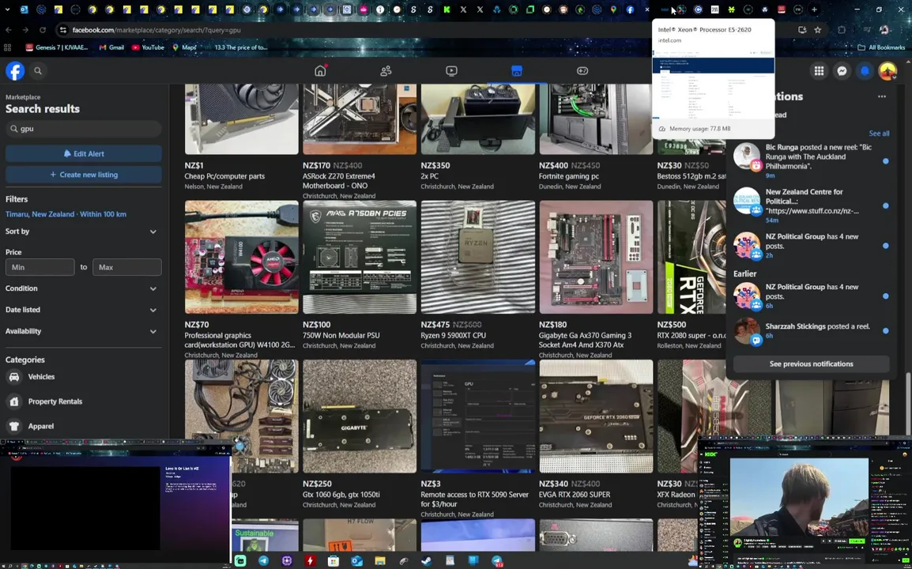
Task: Reload the page with refresh icon
Action: pos(43,30)
